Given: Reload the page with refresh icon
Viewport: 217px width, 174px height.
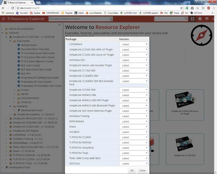Looking at the screenshot, I should pyautogui.click(x=12, y=8).
